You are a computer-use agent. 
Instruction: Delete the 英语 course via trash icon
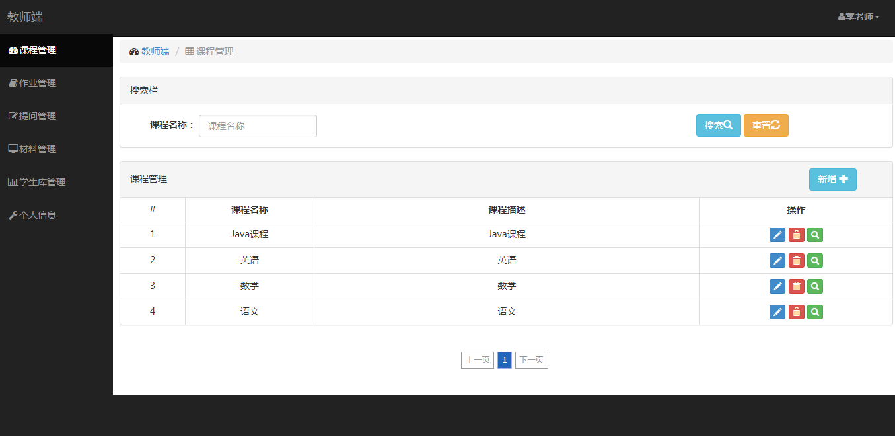point(797,261)
